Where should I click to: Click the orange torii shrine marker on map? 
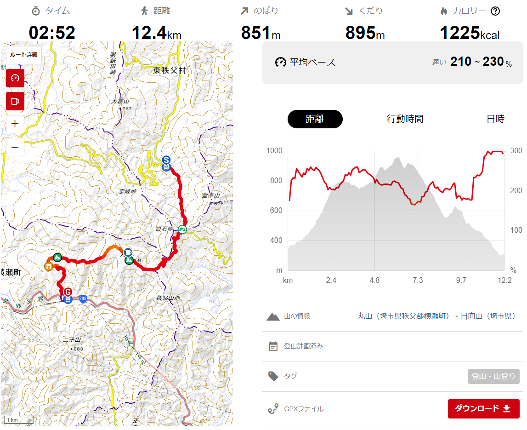[49, 266]
